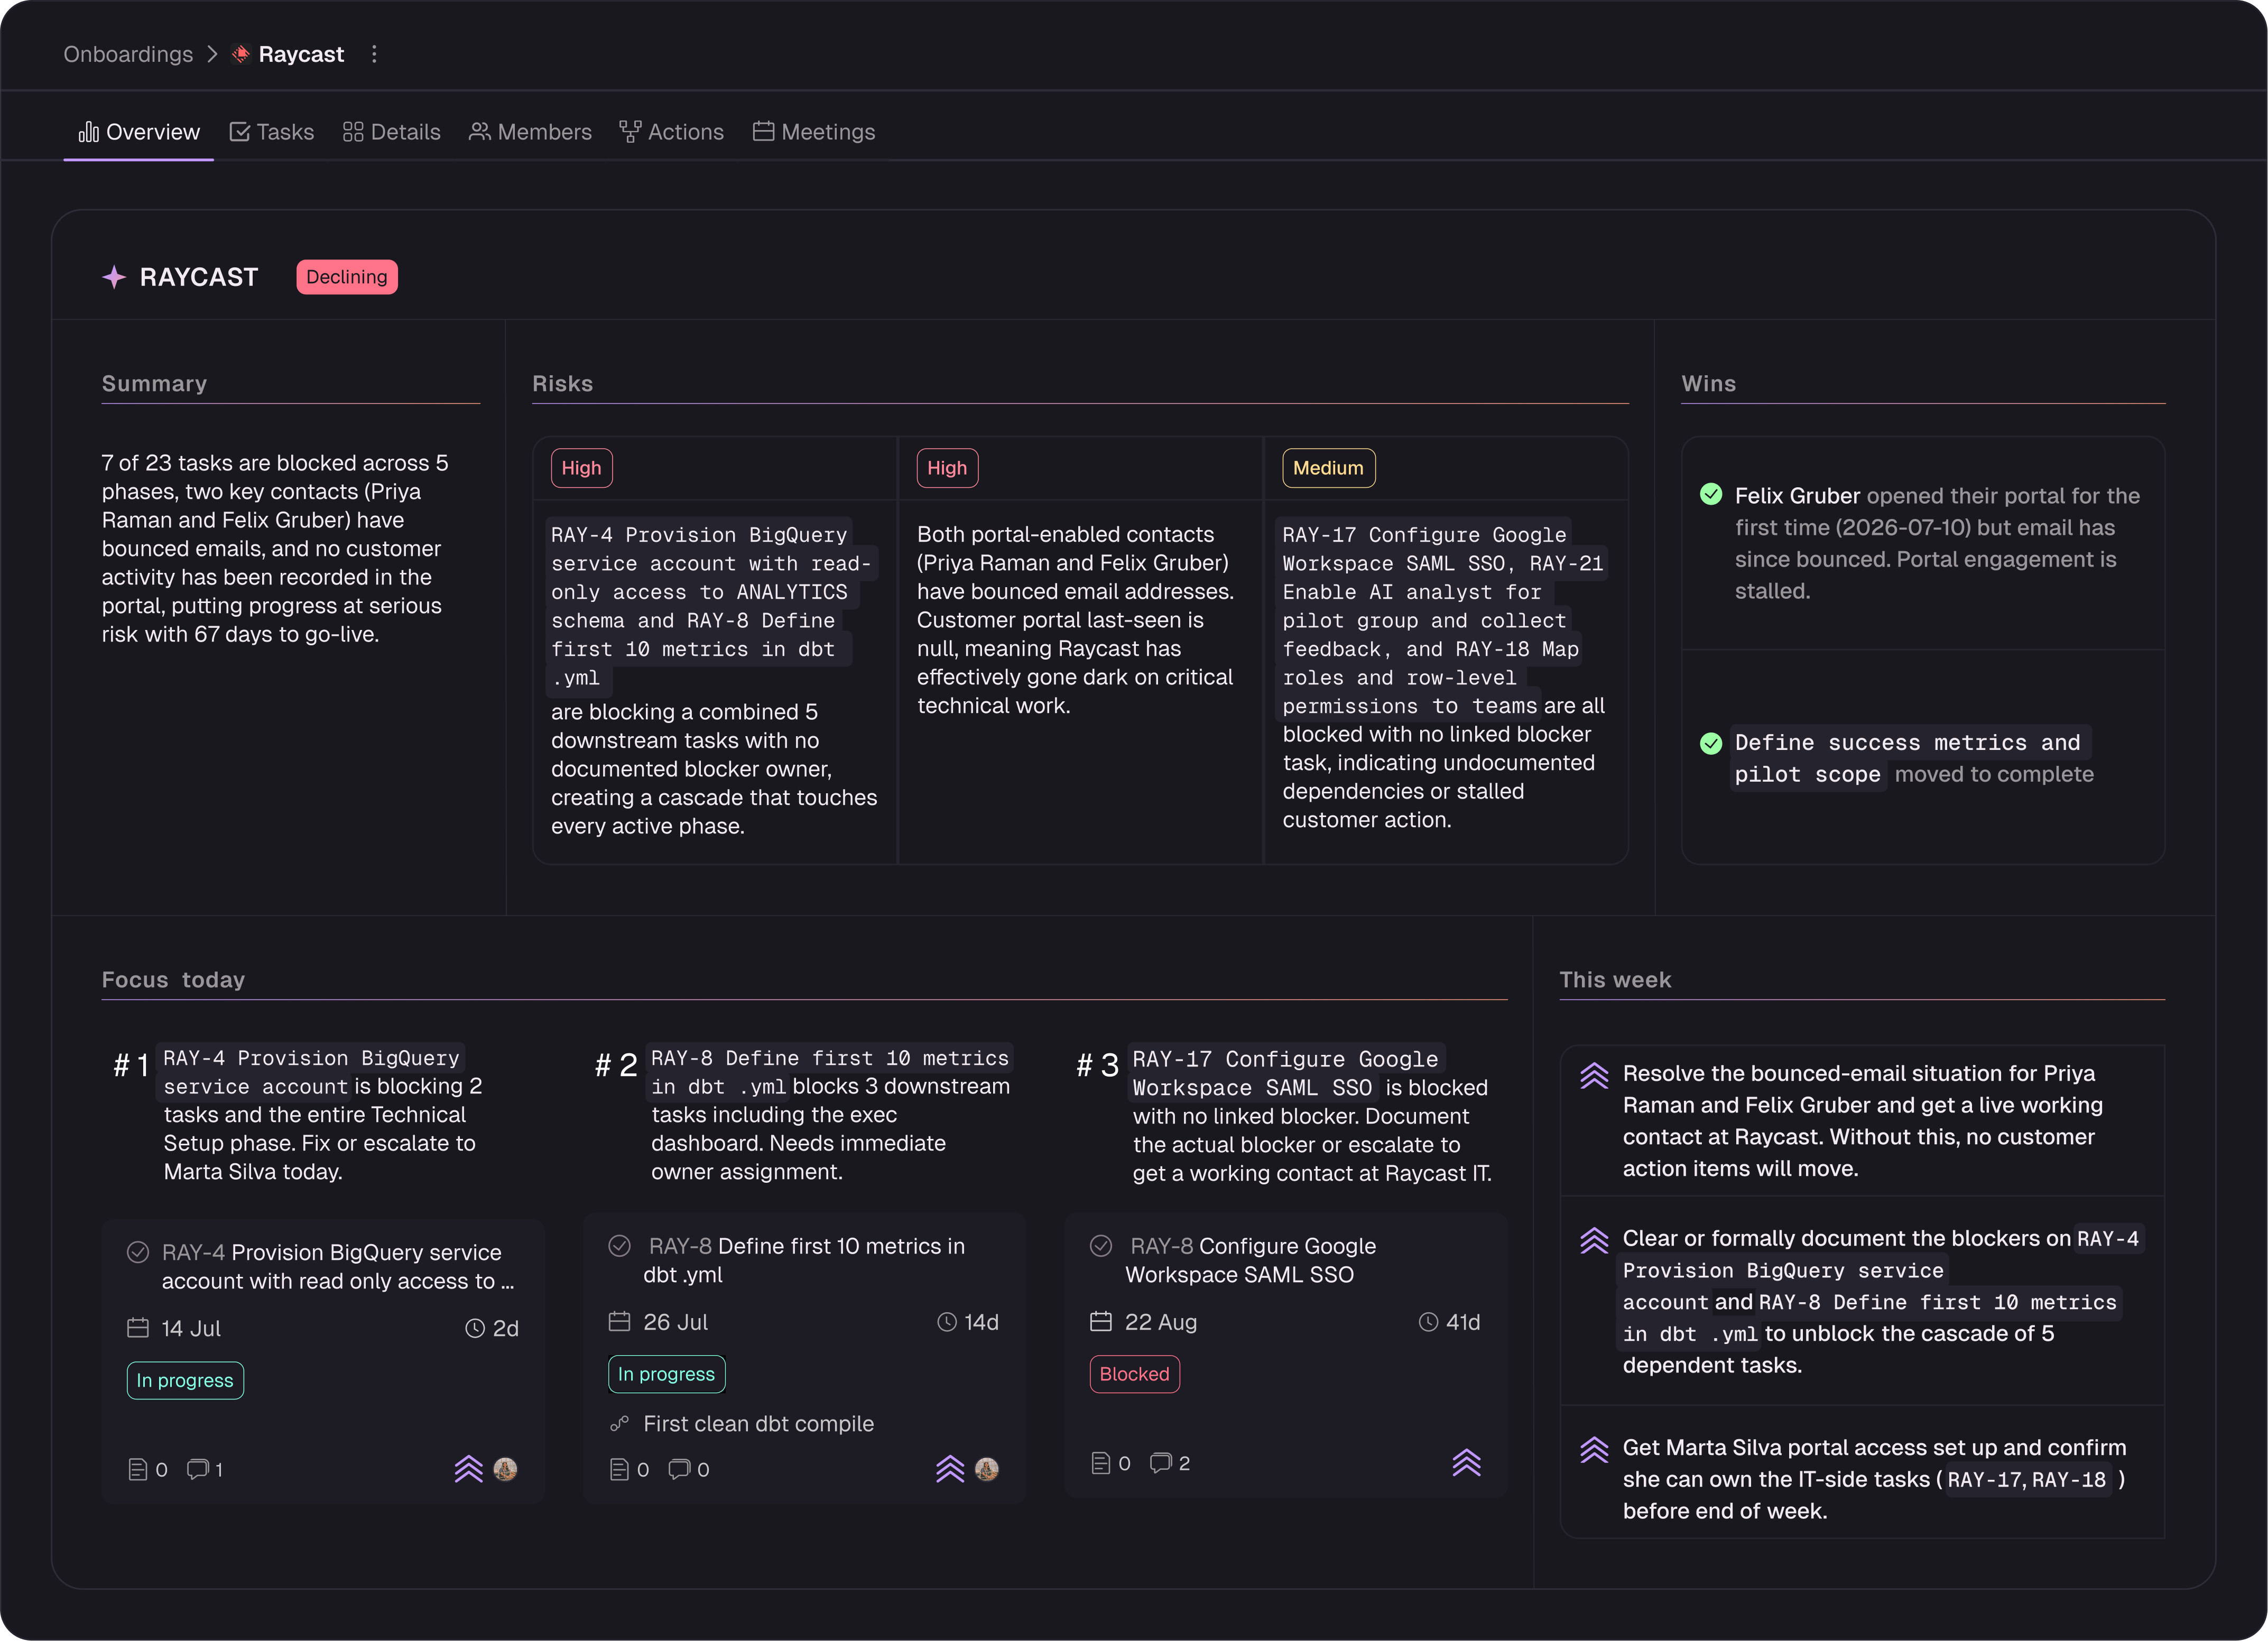
Task: Click the Summary section heading
Action: click(x=154, y=384)
